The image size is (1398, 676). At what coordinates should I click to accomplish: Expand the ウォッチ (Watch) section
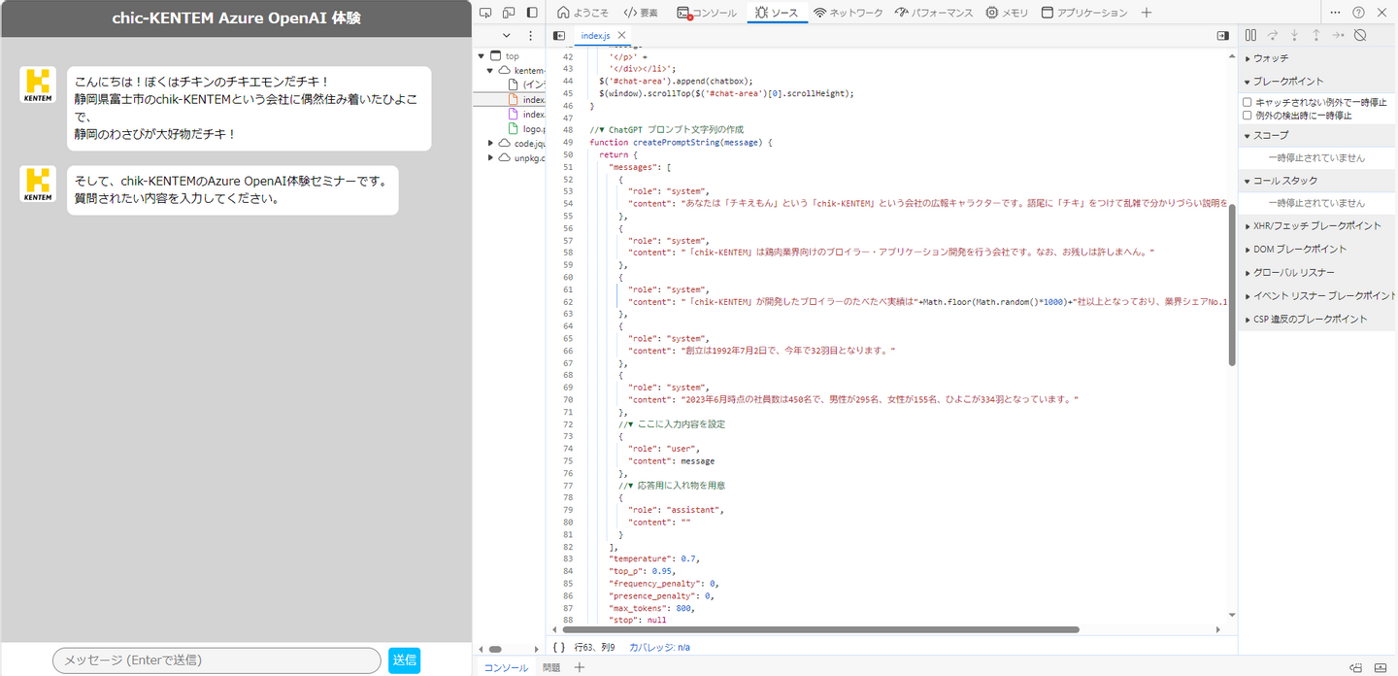(x=1317, y=58)
